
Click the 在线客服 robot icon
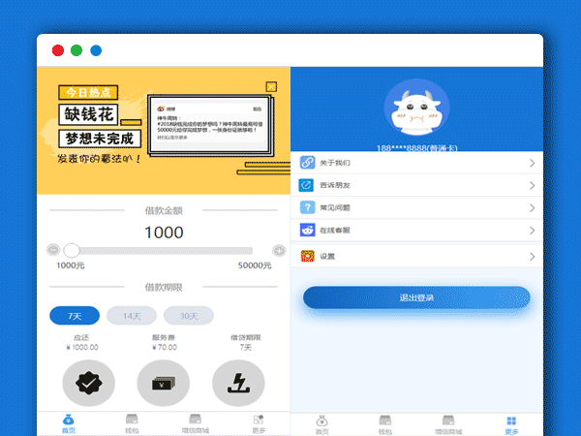pos(308,232)
